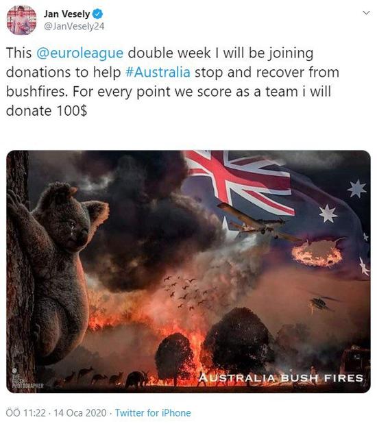Click the burning Australia-shaped map

coord(317,253)
